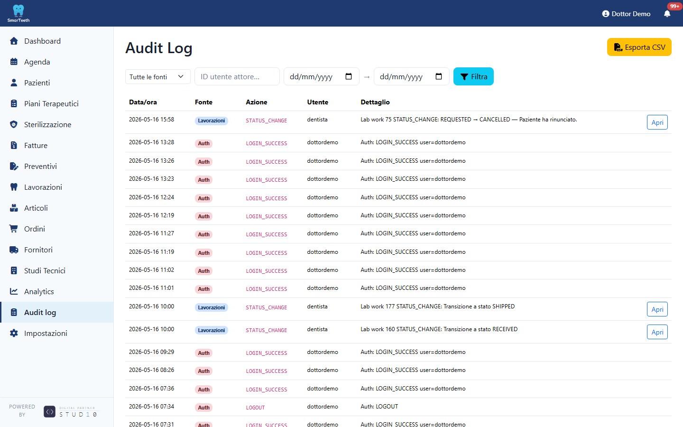Viewport: 683px width, 427px height.
Task: Navigate to Piani Terapeutici
Action: (x=57, y=103)
